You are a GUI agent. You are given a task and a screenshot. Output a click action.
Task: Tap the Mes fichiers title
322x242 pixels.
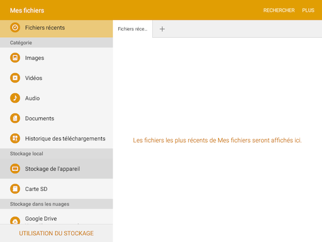27,11
